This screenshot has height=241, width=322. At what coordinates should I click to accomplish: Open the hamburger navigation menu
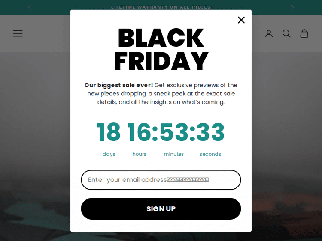(18, 33)
